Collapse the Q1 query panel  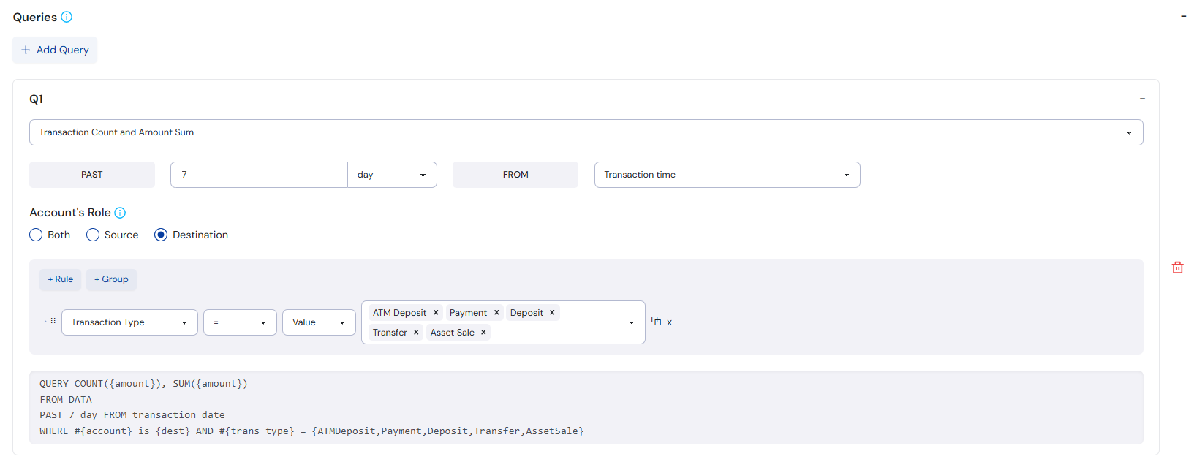(x=1142, y=99)
